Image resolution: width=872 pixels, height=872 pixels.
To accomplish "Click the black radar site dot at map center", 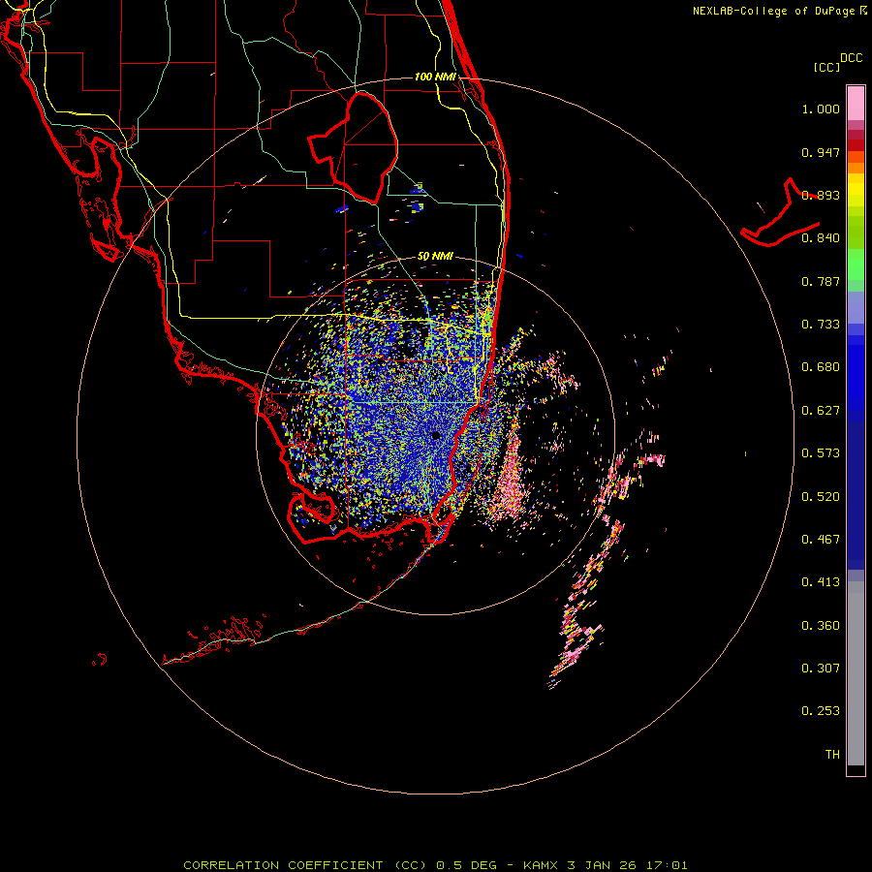I will coord(435,435).
